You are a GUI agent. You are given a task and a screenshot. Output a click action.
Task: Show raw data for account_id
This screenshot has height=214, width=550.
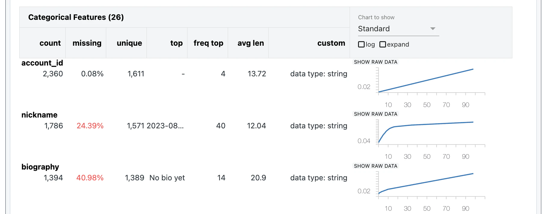pyautogui.click(x=375, y=62)
